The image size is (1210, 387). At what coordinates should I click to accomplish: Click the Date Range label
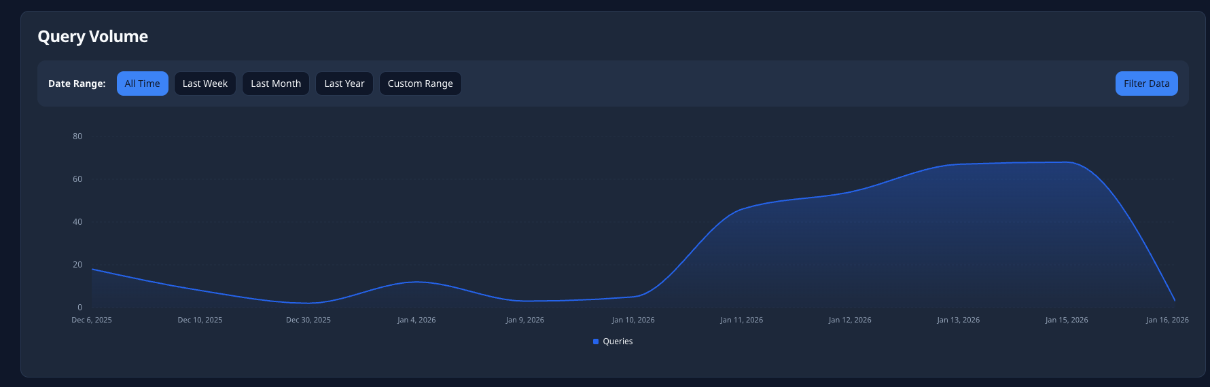[77, 84]
